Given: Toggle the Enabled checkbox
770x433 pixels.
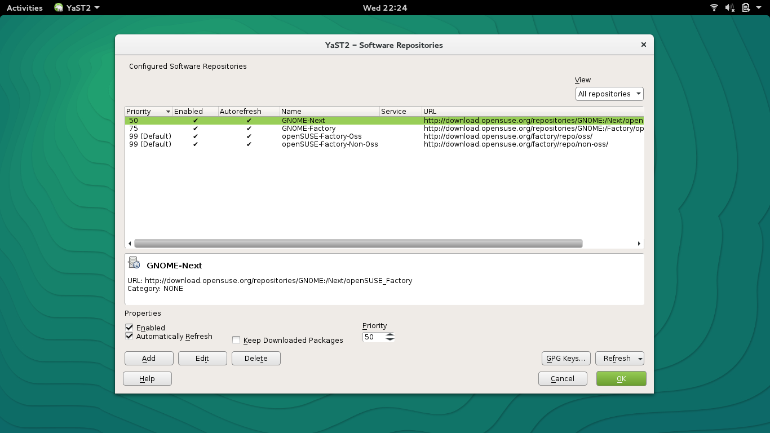Looking at the screenshot, I should point(129,328).
